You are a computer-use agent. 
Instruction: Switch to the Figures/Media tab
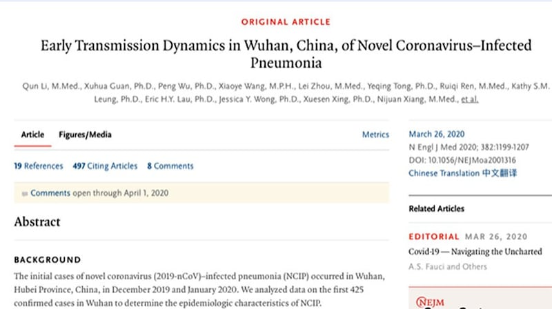pos(85,134)
